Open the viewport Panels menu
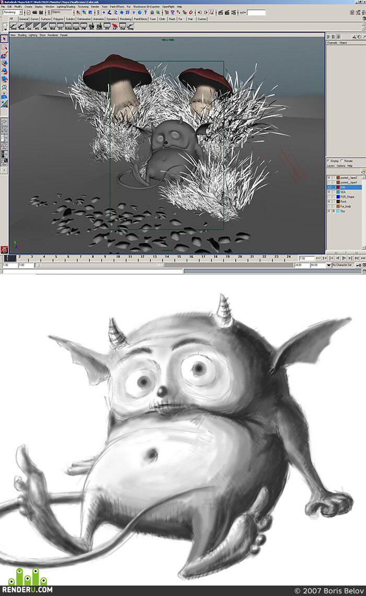Image resolution: width=366 pixels, height=596 pixels. [64, 35]
